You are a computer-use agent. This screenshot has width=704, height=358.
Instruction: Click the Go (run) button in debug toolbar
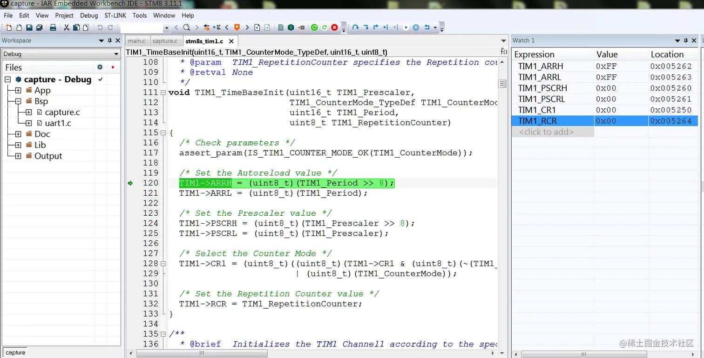coord(406,28)
